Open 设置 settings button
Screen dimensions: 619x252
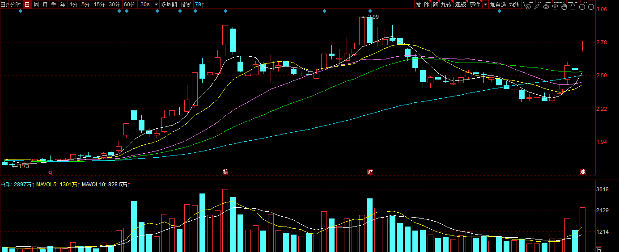click(186, 4)
